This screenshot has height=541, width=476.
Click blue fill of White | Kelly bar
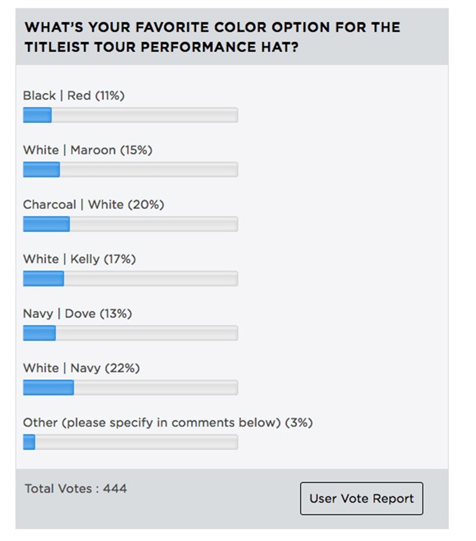tap(43, 279)
